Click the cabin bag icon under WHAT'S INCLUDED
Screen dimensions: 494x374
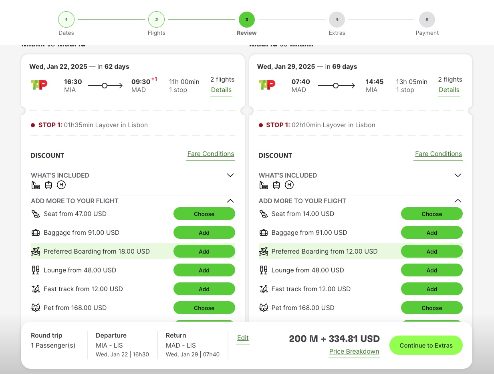click(48, 185)
